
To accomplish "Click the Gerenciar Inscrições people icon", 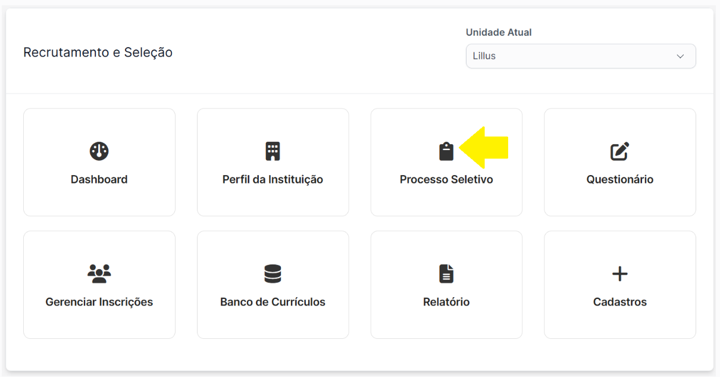I will 99,274.
